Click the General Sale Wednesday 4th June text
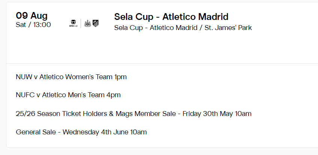 click(81, 132)
